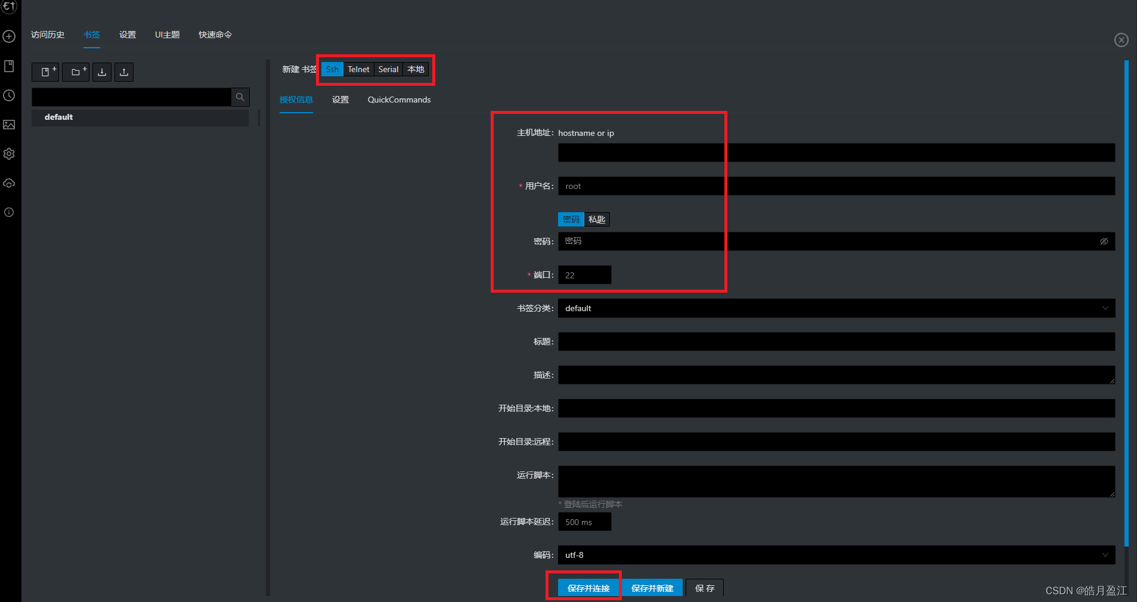Open the 编码 utf-8 dropdown
This screenshot has height=602, width=1137.
(x=837, y=555)
